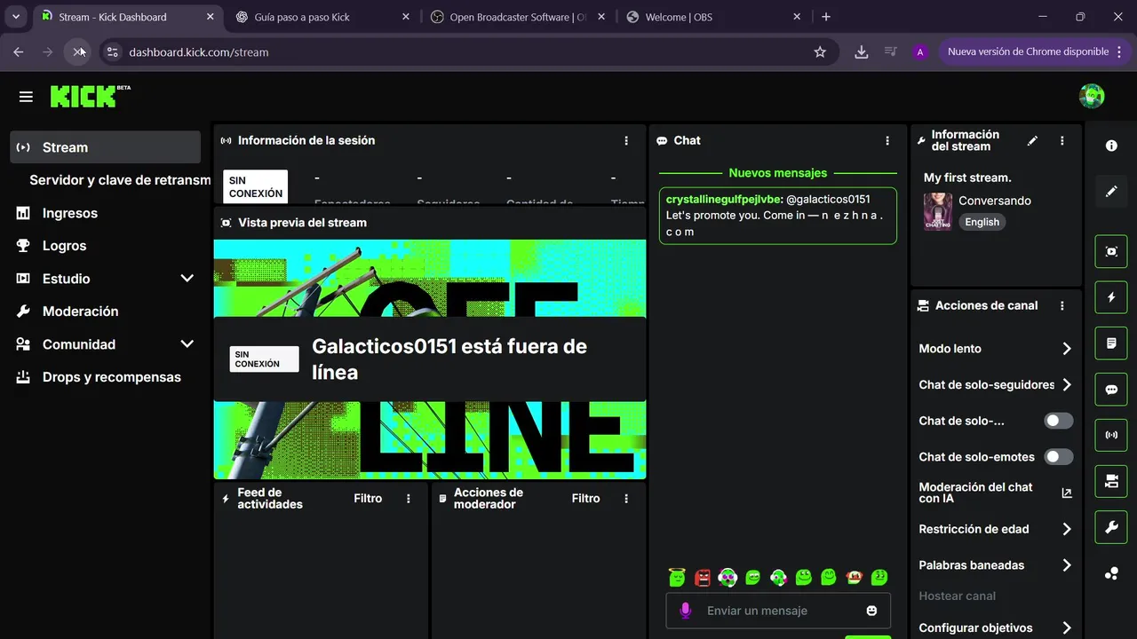Toggle stream preview widget icon in right sidebar
1137x639 pixels.
tap(1111, 251)
